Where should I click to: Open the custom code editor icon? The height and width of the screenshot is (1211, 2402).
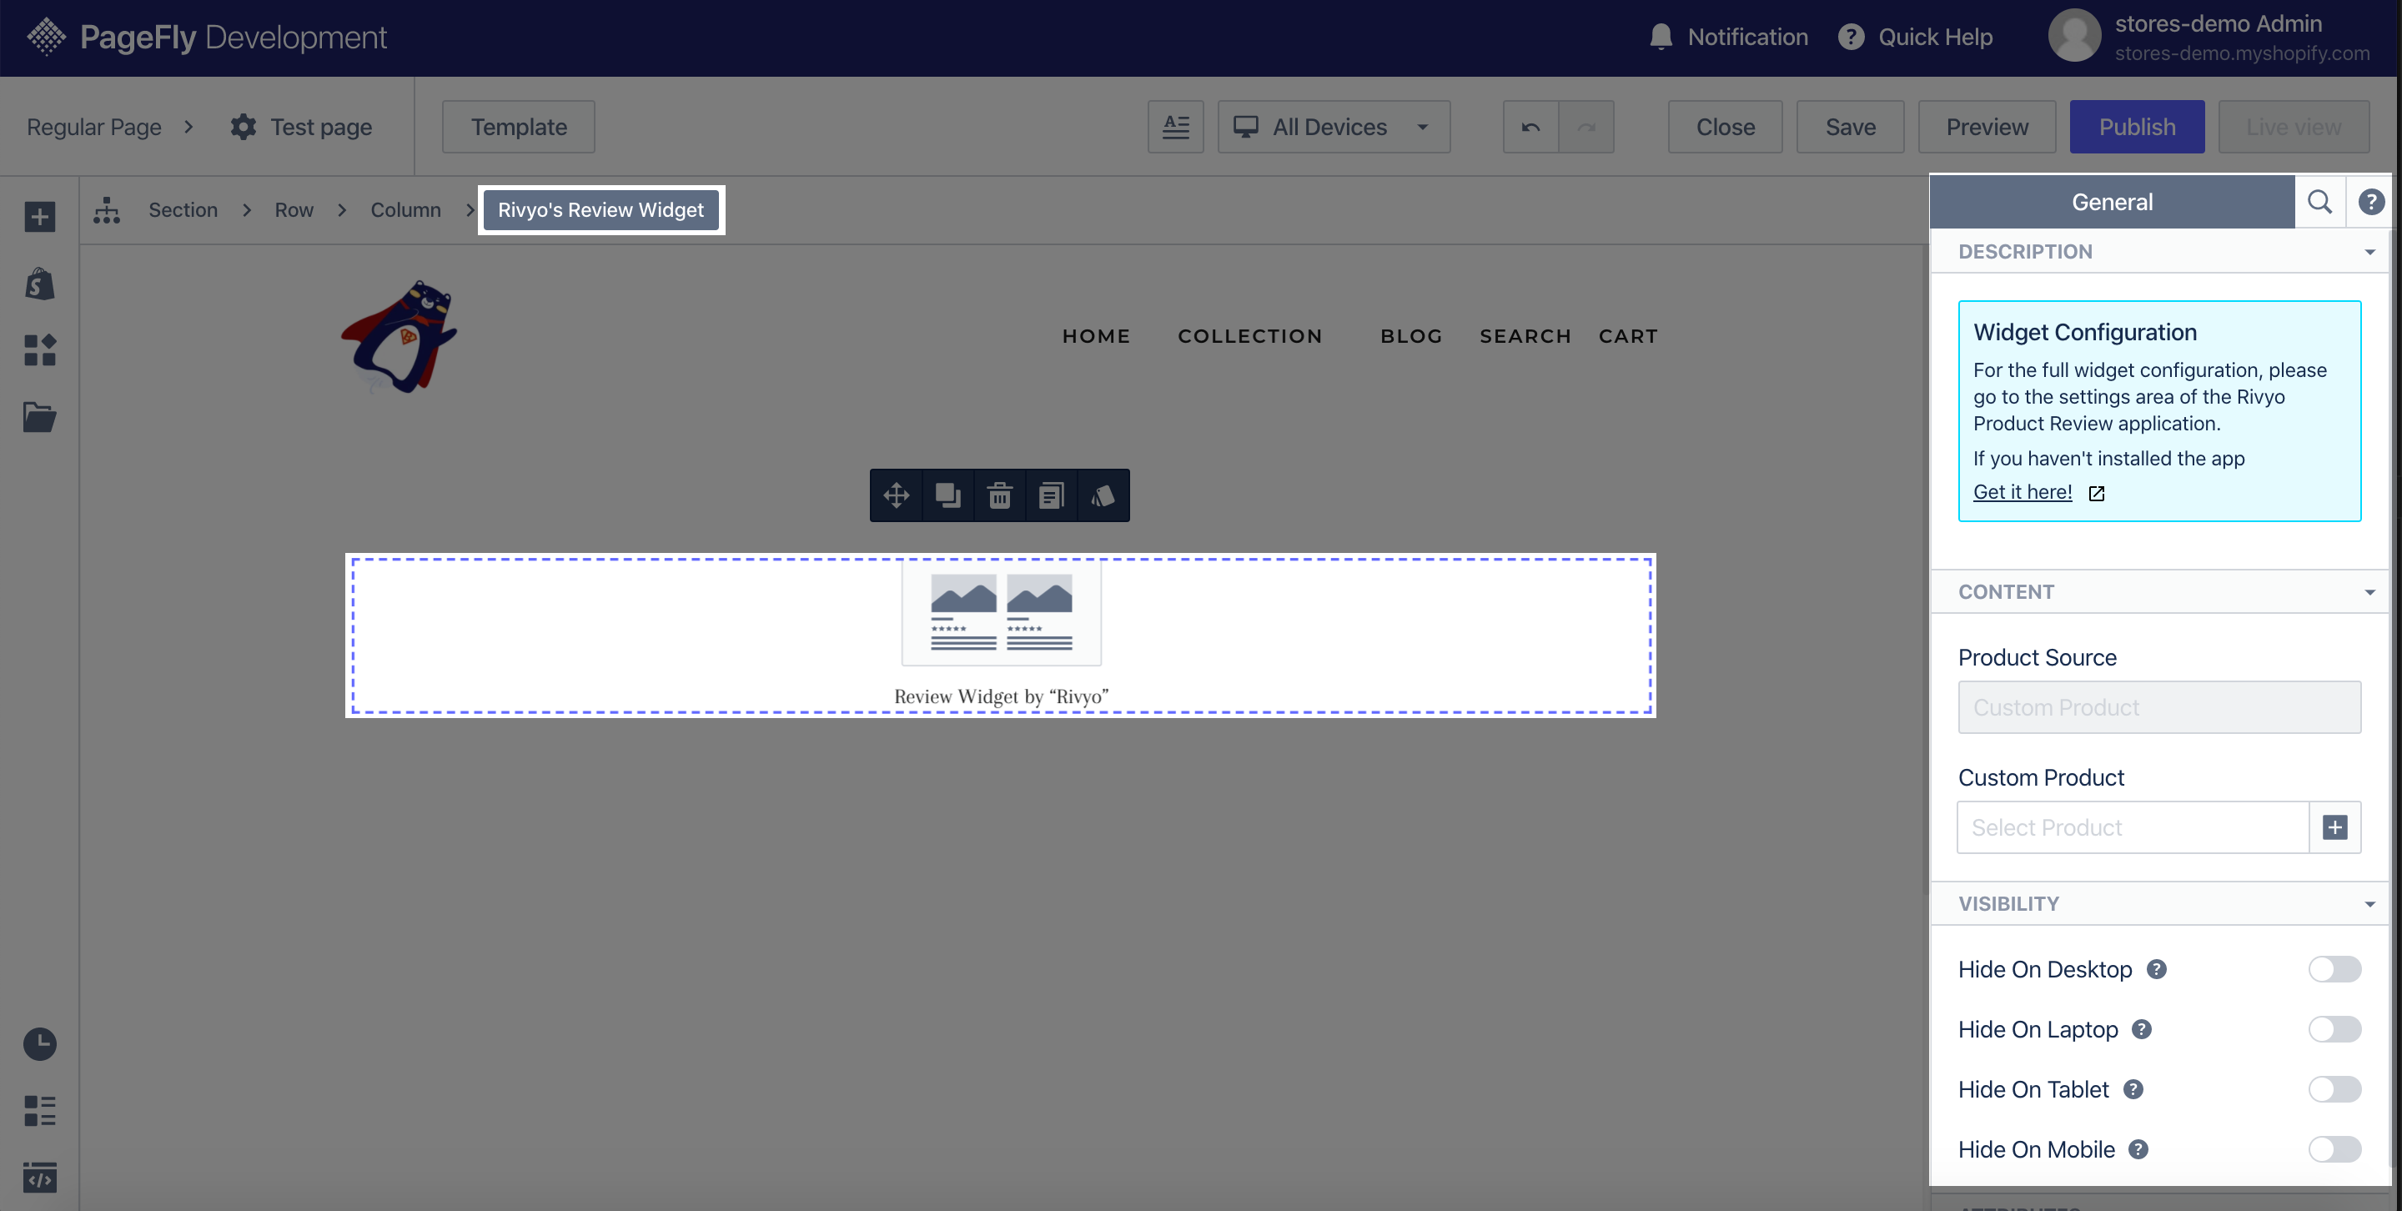point(39,1178)
